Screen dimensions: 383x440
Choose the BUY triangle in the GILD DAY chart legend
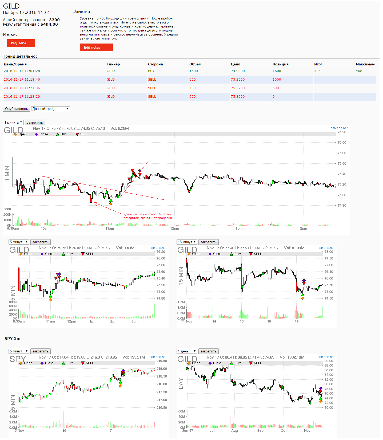(x=231, y=363)
